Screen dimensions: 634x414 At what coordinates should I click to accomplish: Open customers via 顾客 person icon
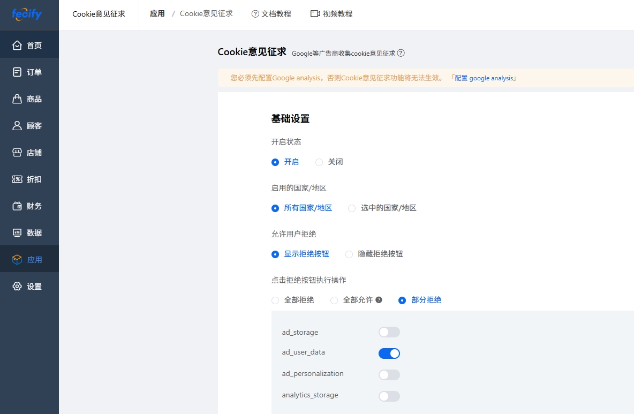click(17, 125)
